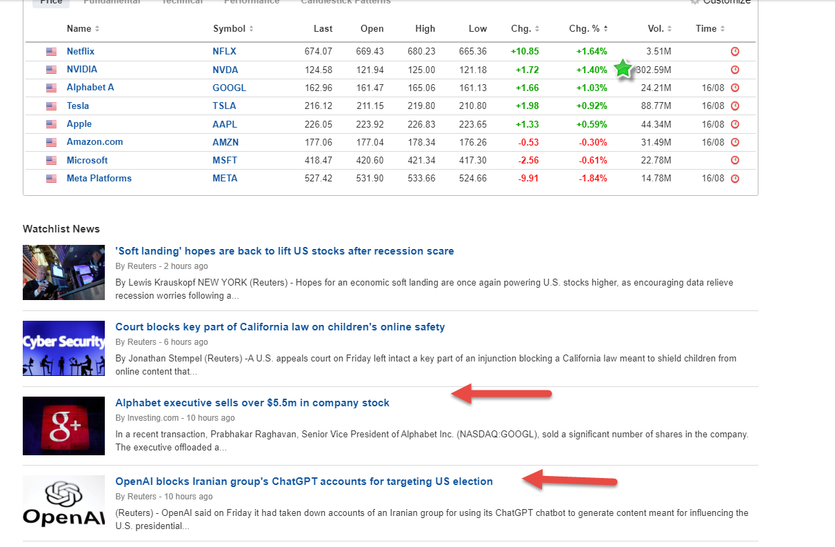Image resolution: width=835 pixels, height=547 pixels.
Task: Open the NVIDIA stock link
Action: pyautogui.click(x=82, y=70)
